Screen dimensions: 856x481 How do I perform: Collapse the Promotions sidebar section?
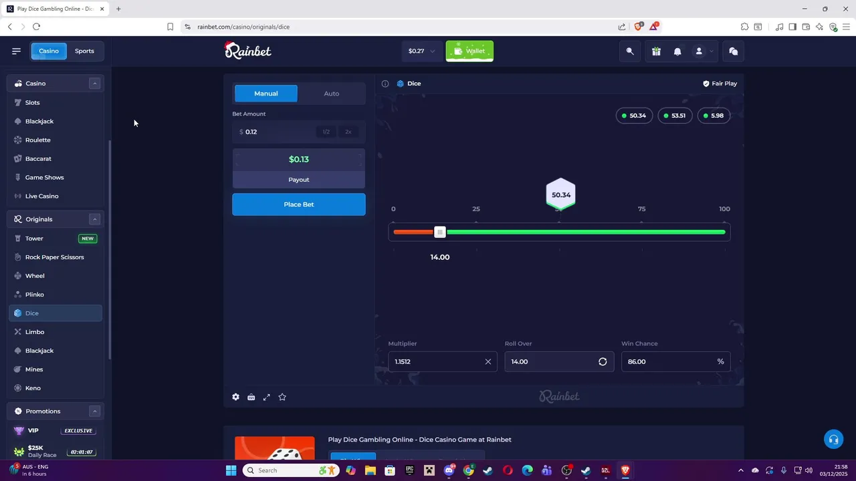tap(95, 411)
